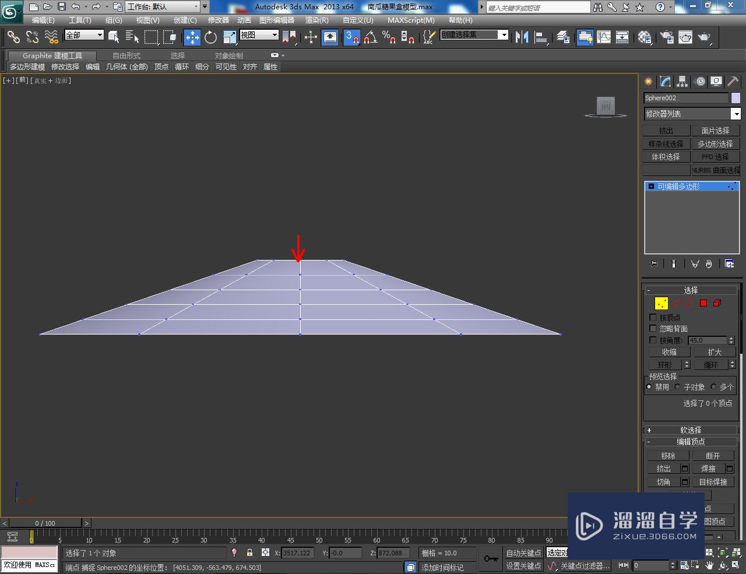This screenshot has height=574, width=746.
Task: Click the Unlink Selection icon
Action: pyautogui.click(x=33, y=37)
